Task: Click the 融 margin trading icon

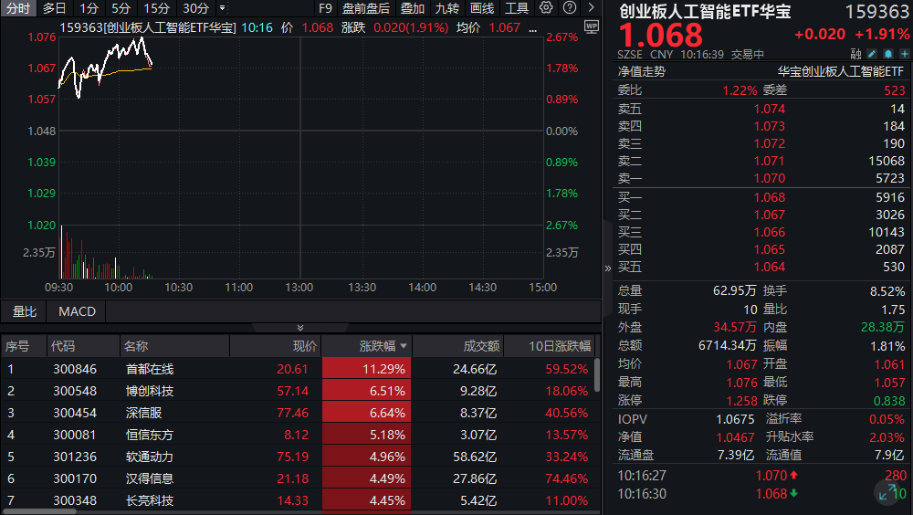Action: point(854,55)
